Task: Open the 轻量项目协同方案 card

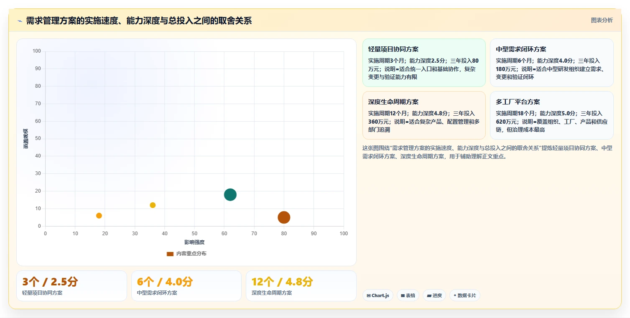Action: pos(424,63)
